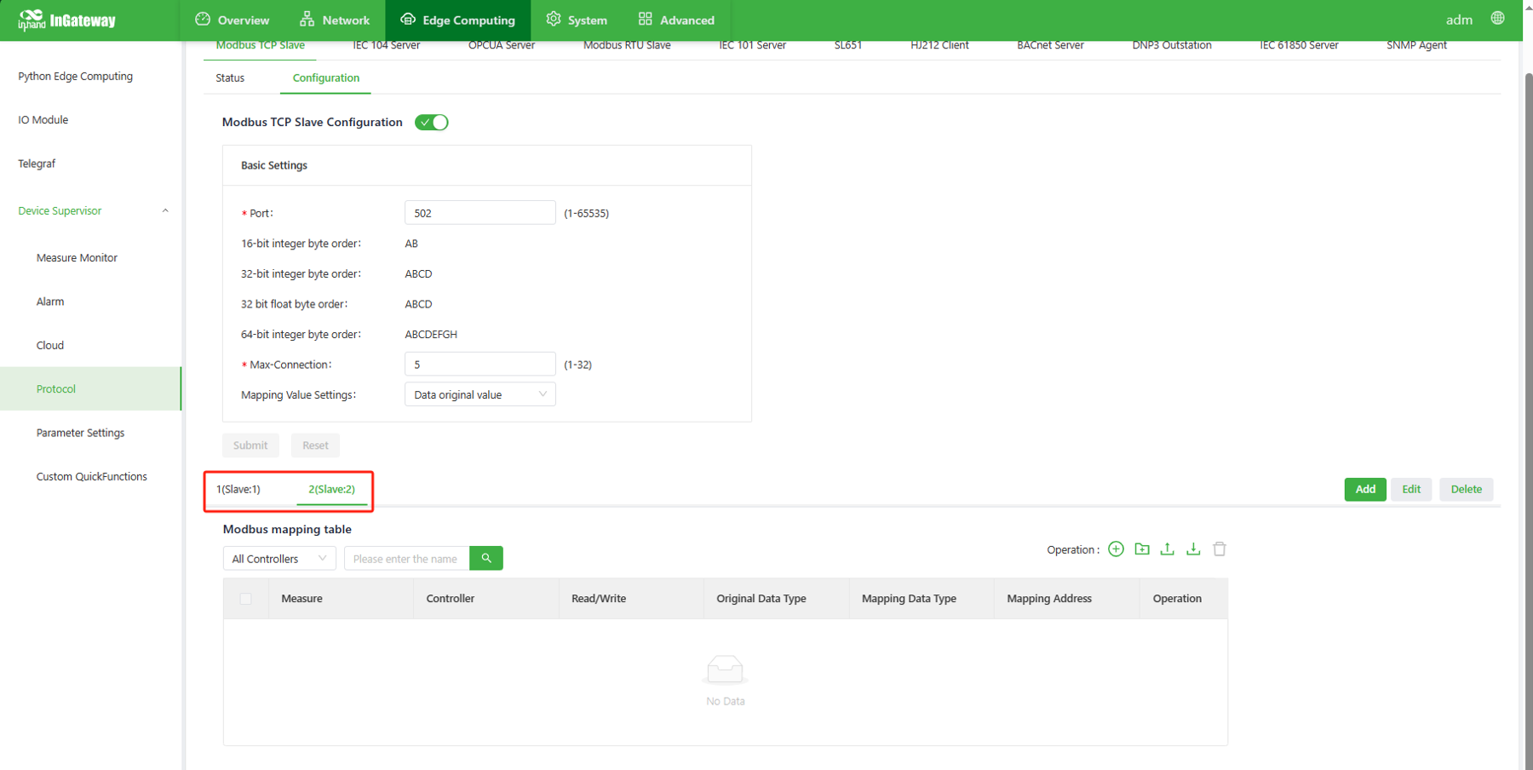The width and height of the screenshot is (1533, 770).
Task: Click the Port number input field
Action: click(479, 213)
